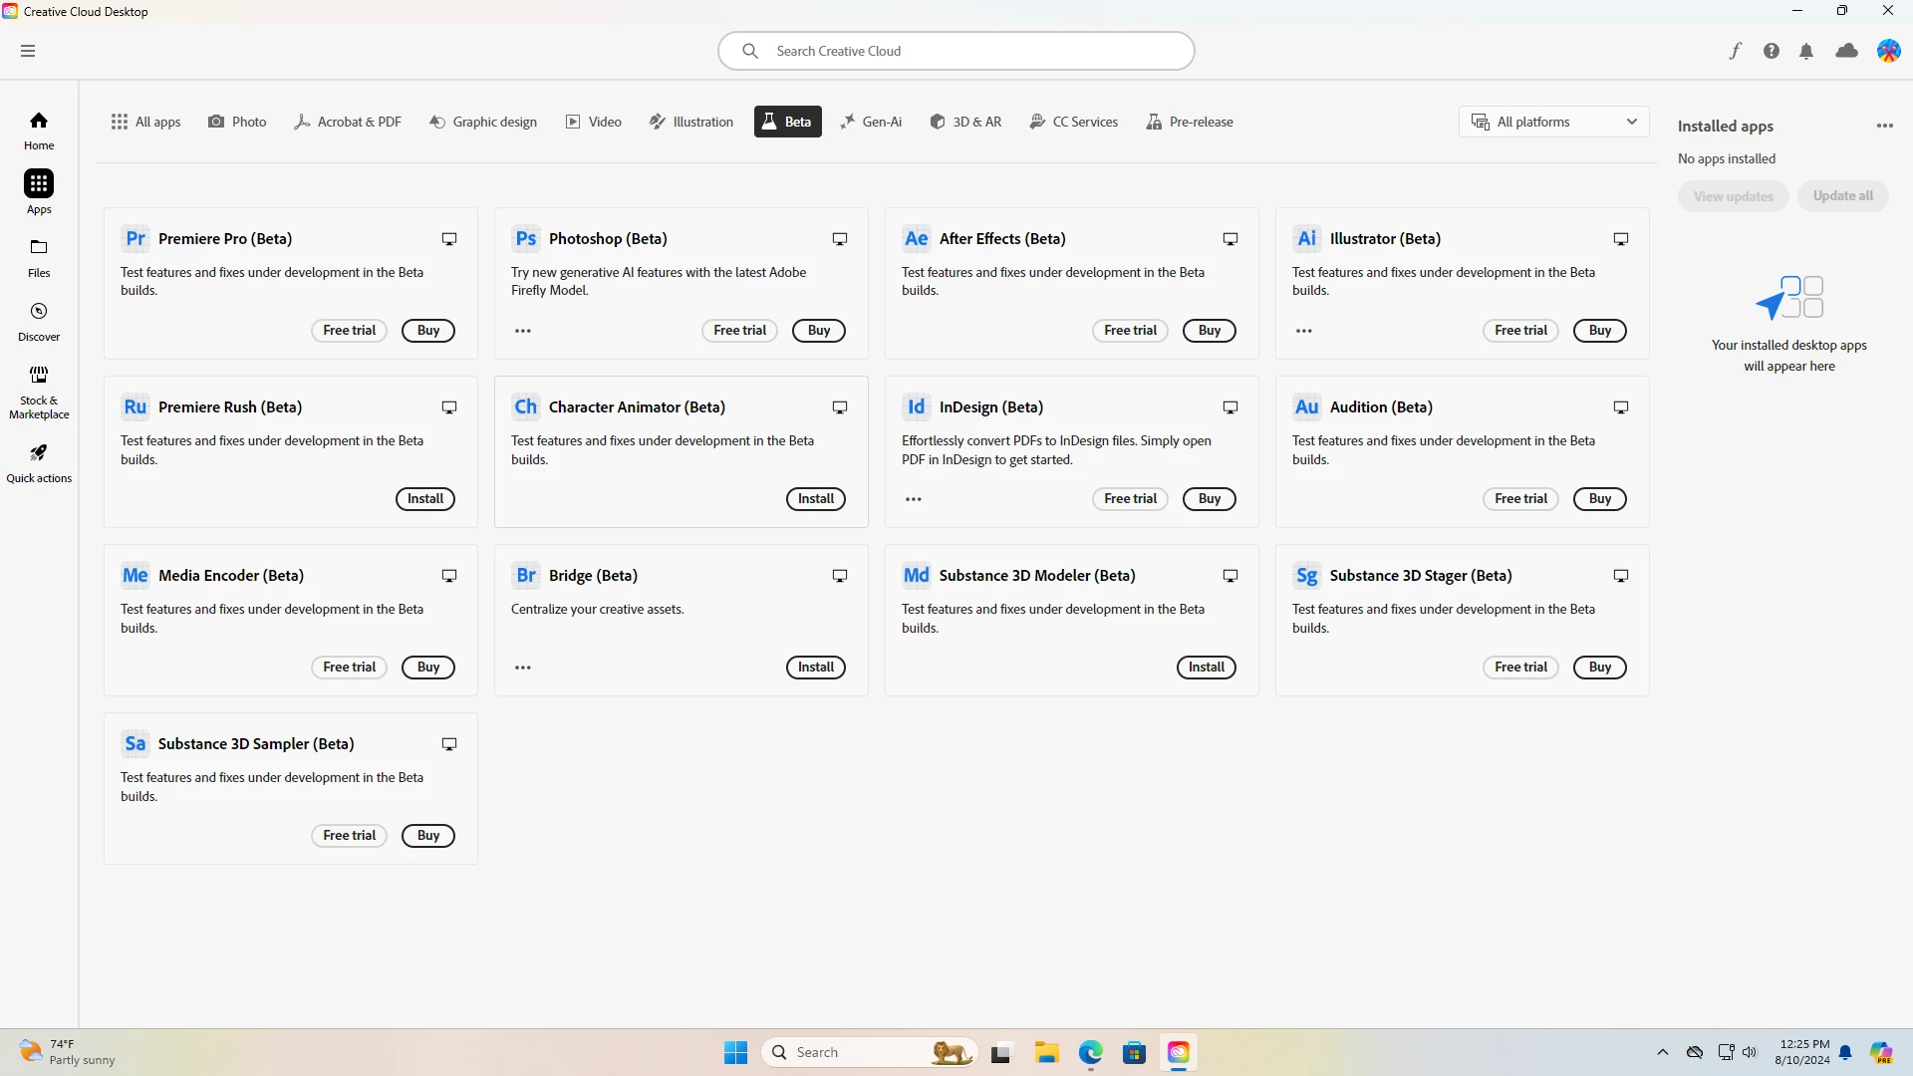Open Quick actions rocket icon

pyautogui.click(x=39, y=462)
